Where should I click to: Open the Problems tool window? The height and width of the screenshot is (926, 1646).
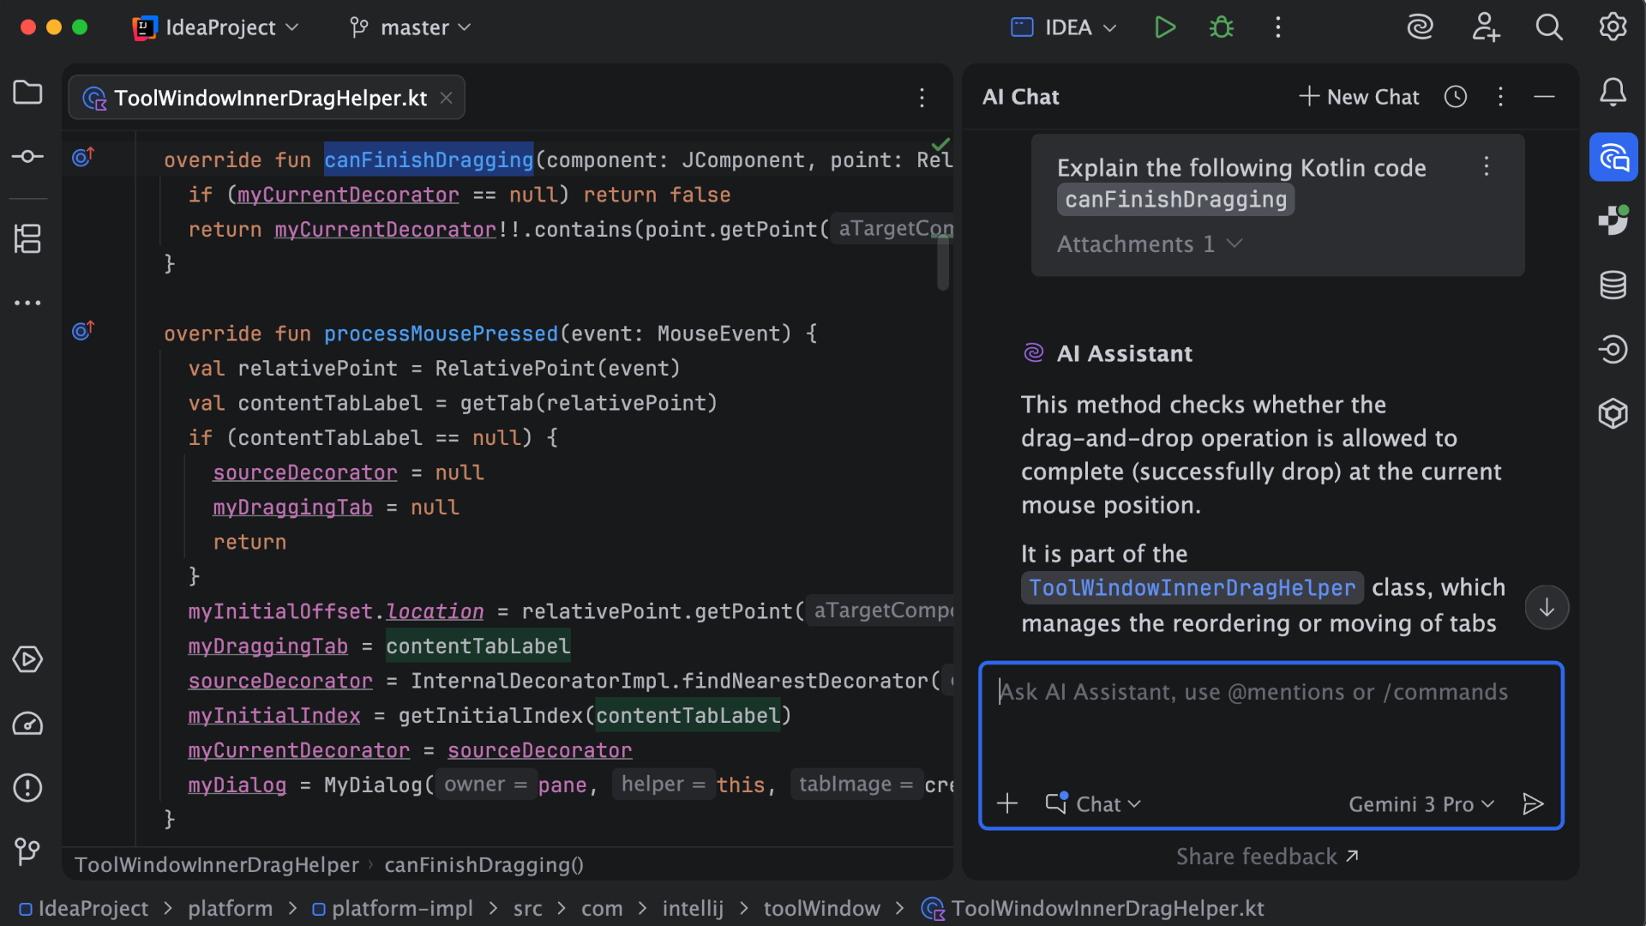tap(27, 788)
